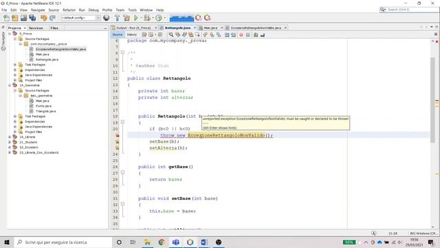Image resolution: width=440 pixels, height=248 pixels.
Task: Run the project with green play icon
Action: 136,18
